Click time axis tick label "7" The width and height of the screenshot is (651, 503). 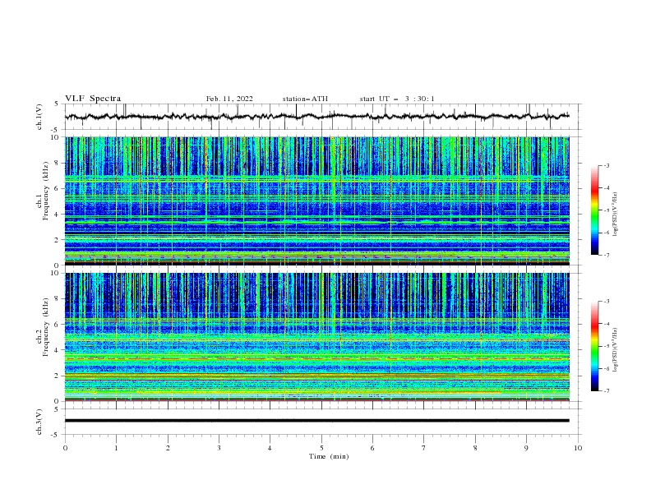tap(424, 448)
